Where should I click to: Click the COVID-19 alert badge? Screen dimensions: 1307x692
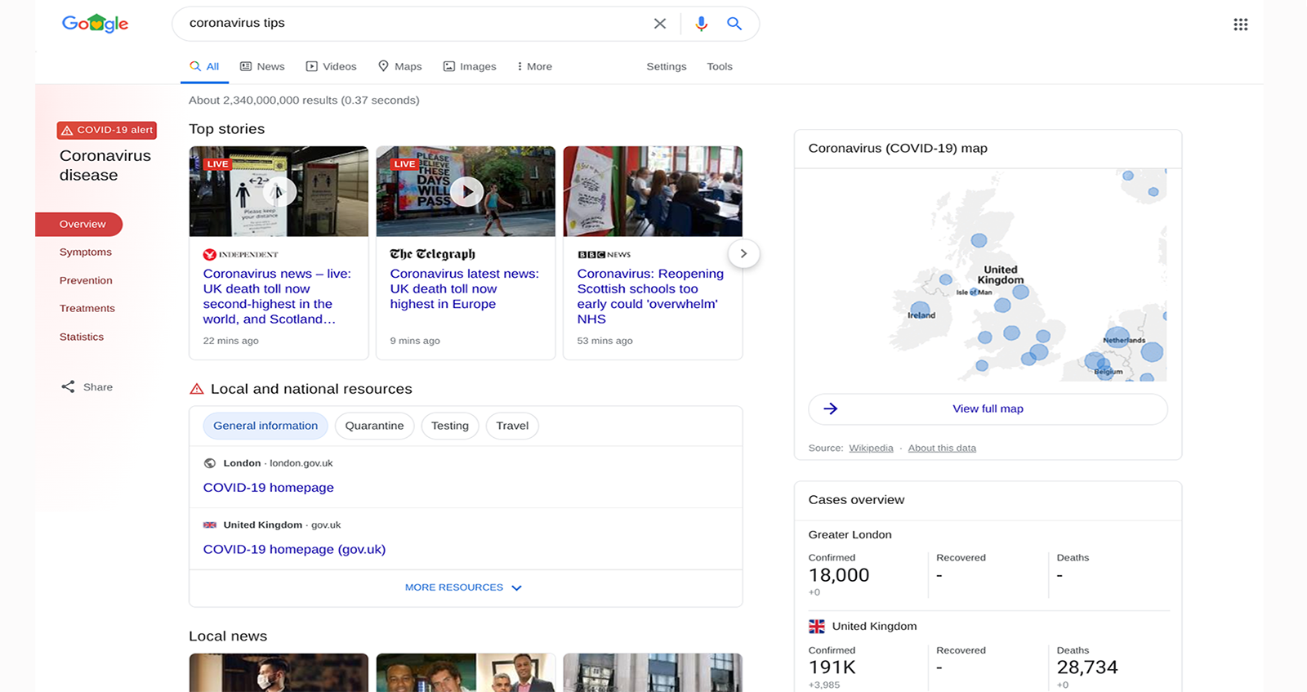click(106, 130)
